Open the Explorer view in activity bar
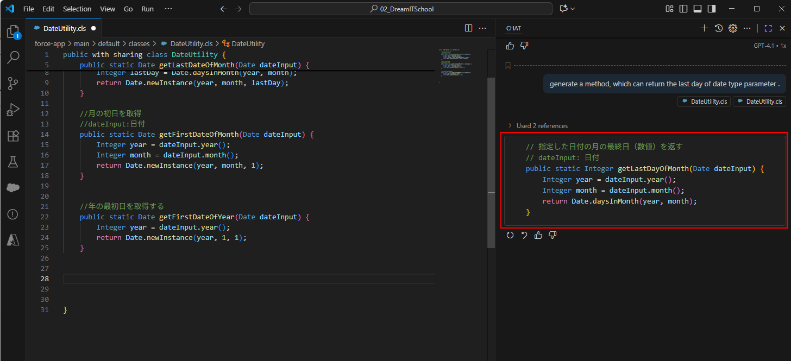The image size is (791, 361). point(12,32)
